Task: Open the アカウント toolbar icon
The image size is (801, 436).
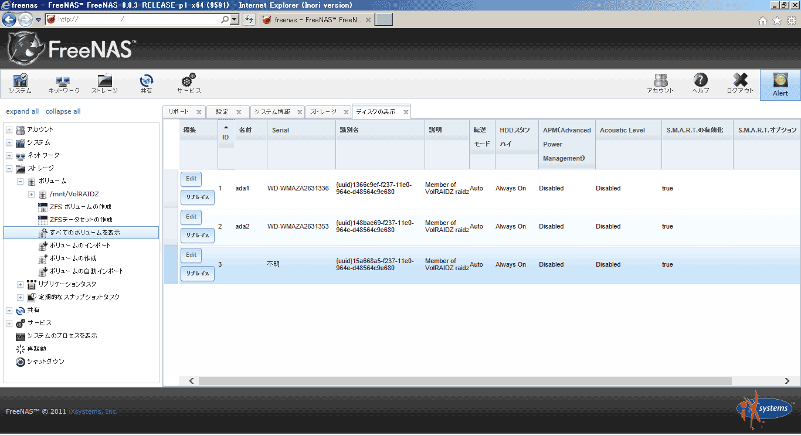Action: [x=660, y=84]
